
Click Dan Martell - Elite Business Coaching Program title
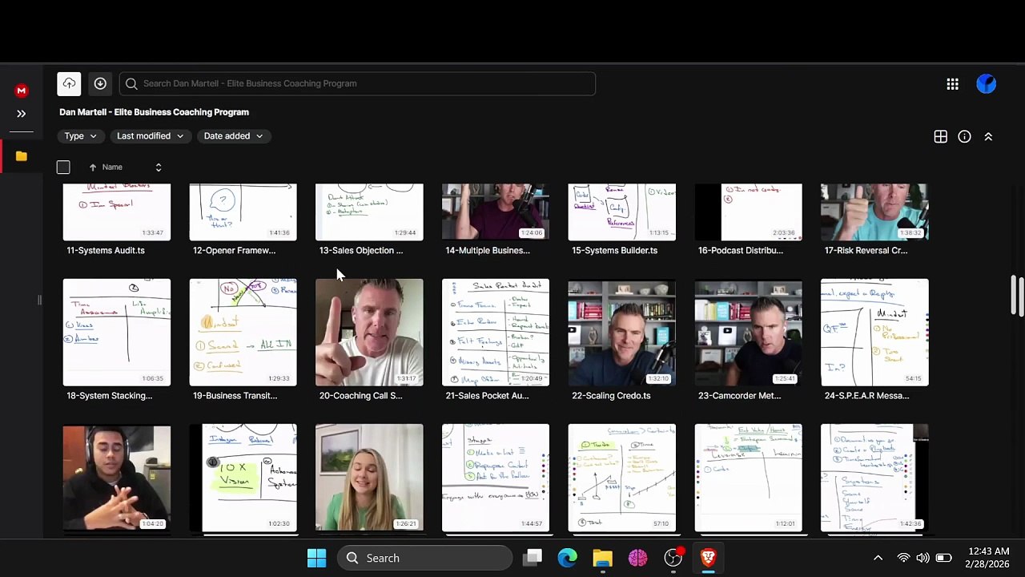(154, 112)
